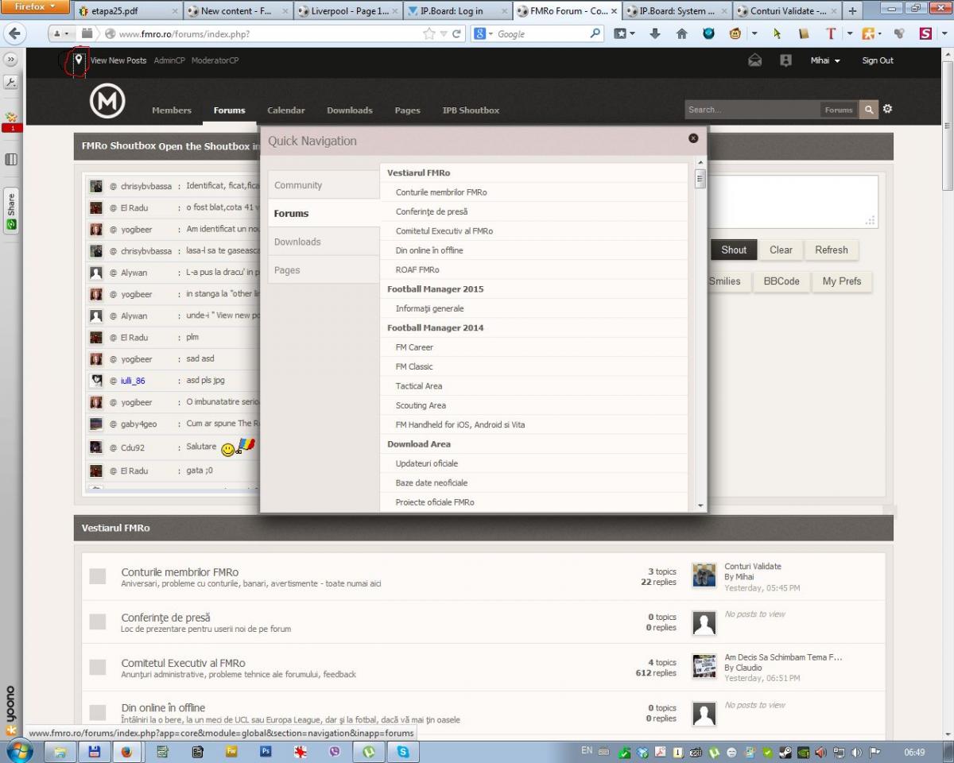The image size is (954, 763).
Task: Close the Quick Navigation popup
Action: pyautogui.click(x=693, y=138)
